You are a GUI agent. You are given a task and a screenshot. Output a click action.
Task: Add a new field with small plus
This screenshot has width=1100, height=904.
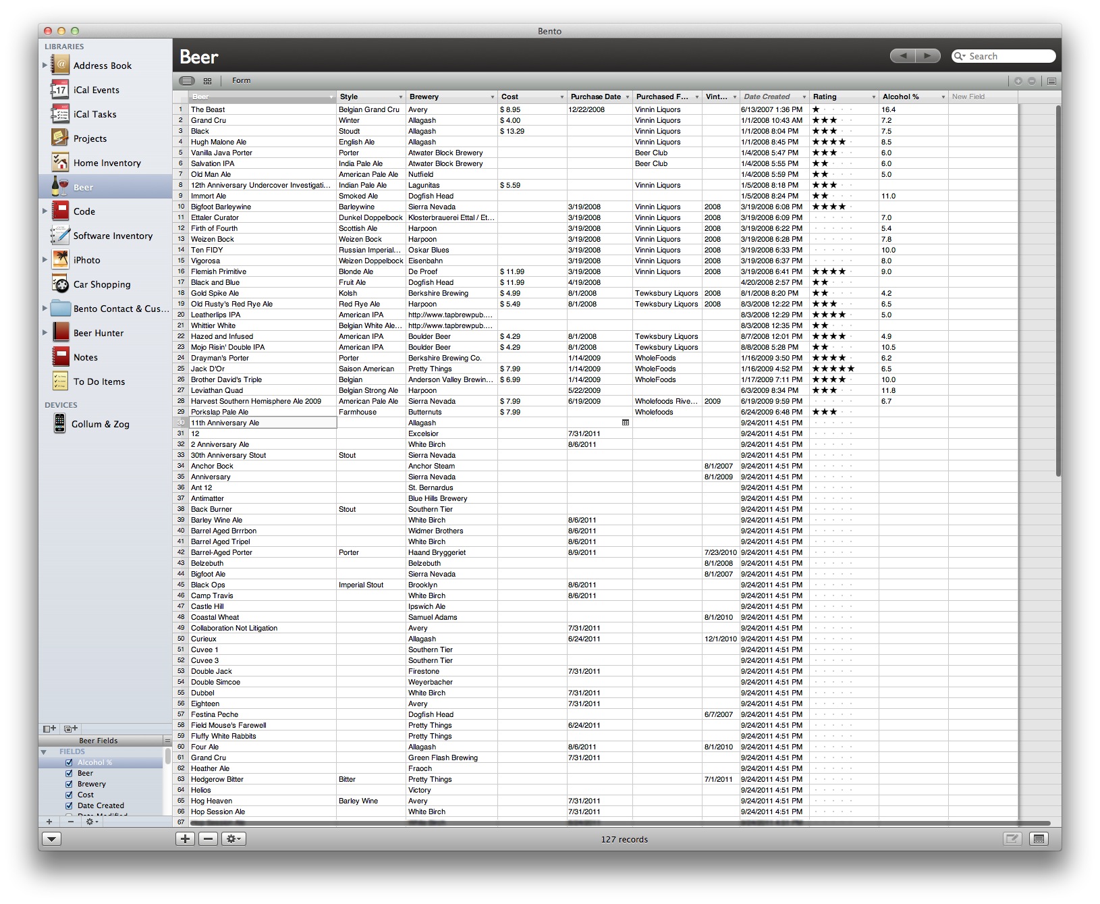[49, 822]
